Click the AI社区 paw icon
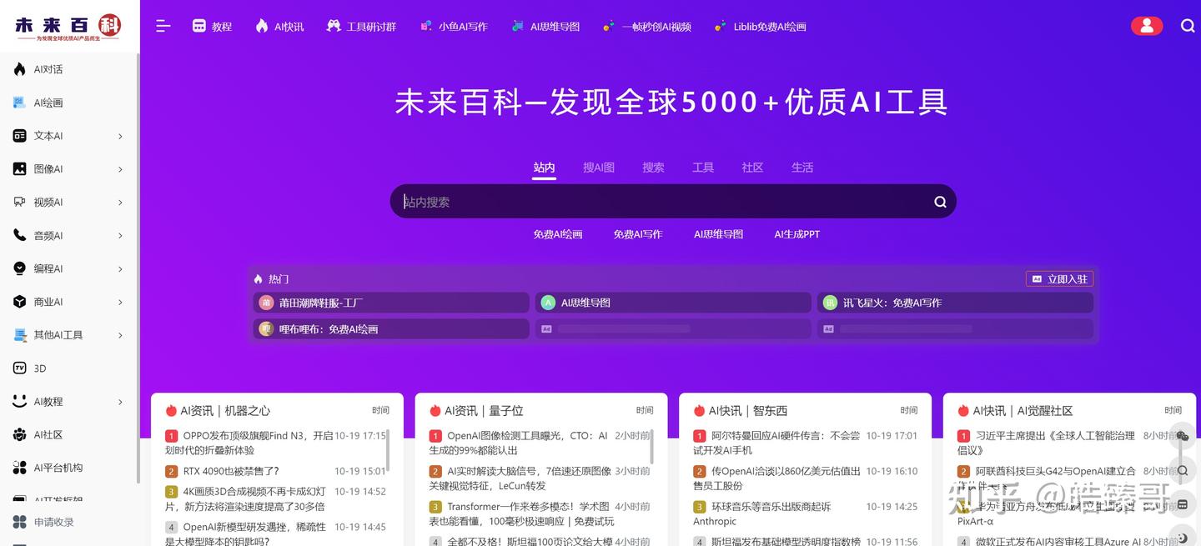The width and height of the screenshot is (1201, 546). [x=19, y=434]
